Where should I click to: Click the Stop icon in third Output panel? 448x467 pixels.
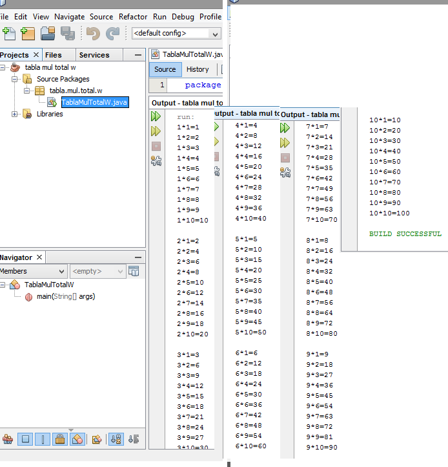tap(285, 158)
